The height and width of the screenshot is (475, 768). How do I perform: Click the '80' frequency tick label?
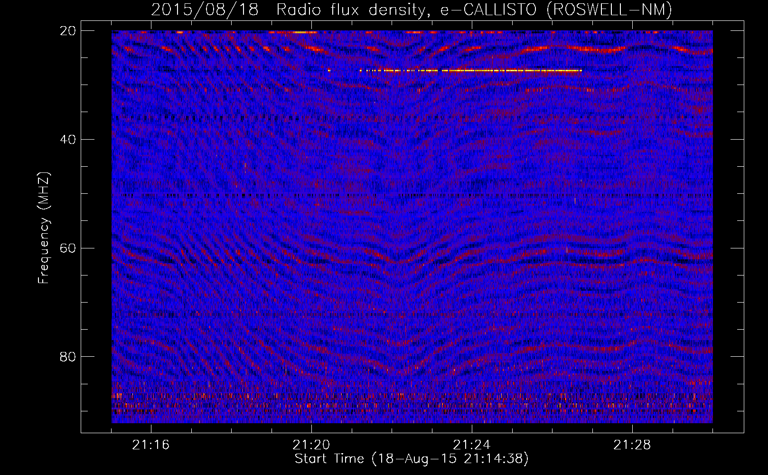[68, 357]
